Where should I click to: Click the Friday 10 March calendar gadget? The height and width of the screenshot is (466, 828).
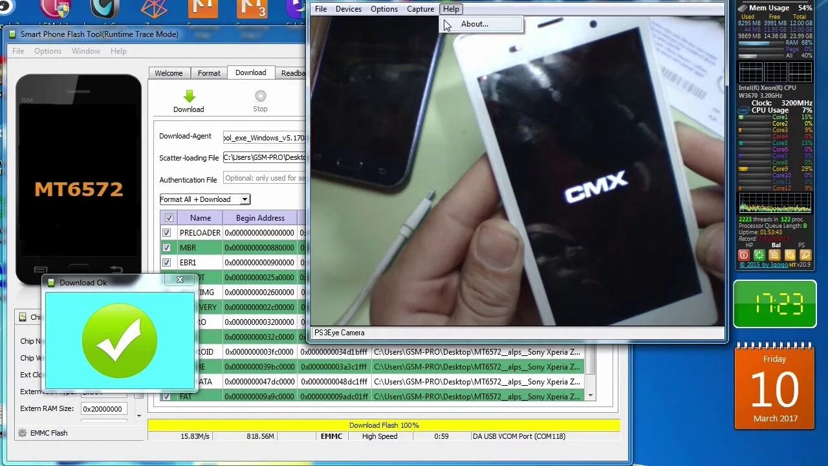pyautogui.click(x=774, y=387)
